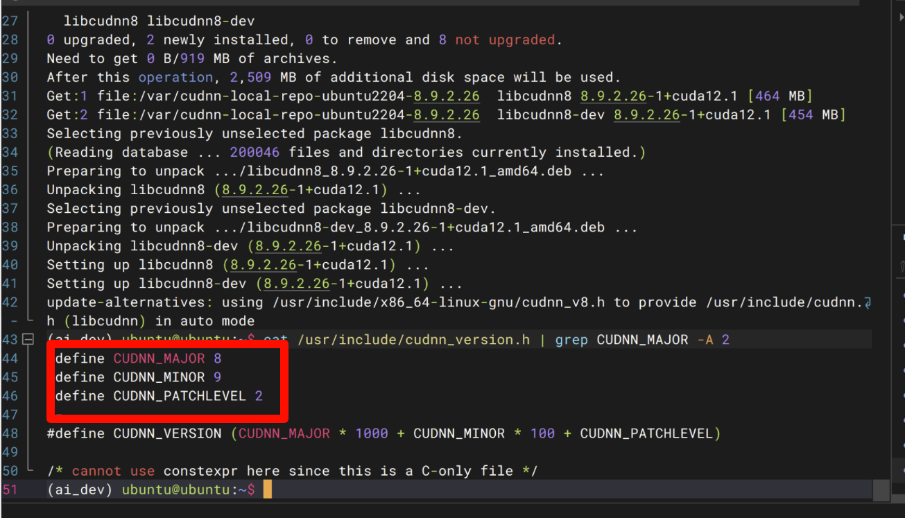
Task: Select line number 51 in the gutter
Action: click(x=10, y=490)
